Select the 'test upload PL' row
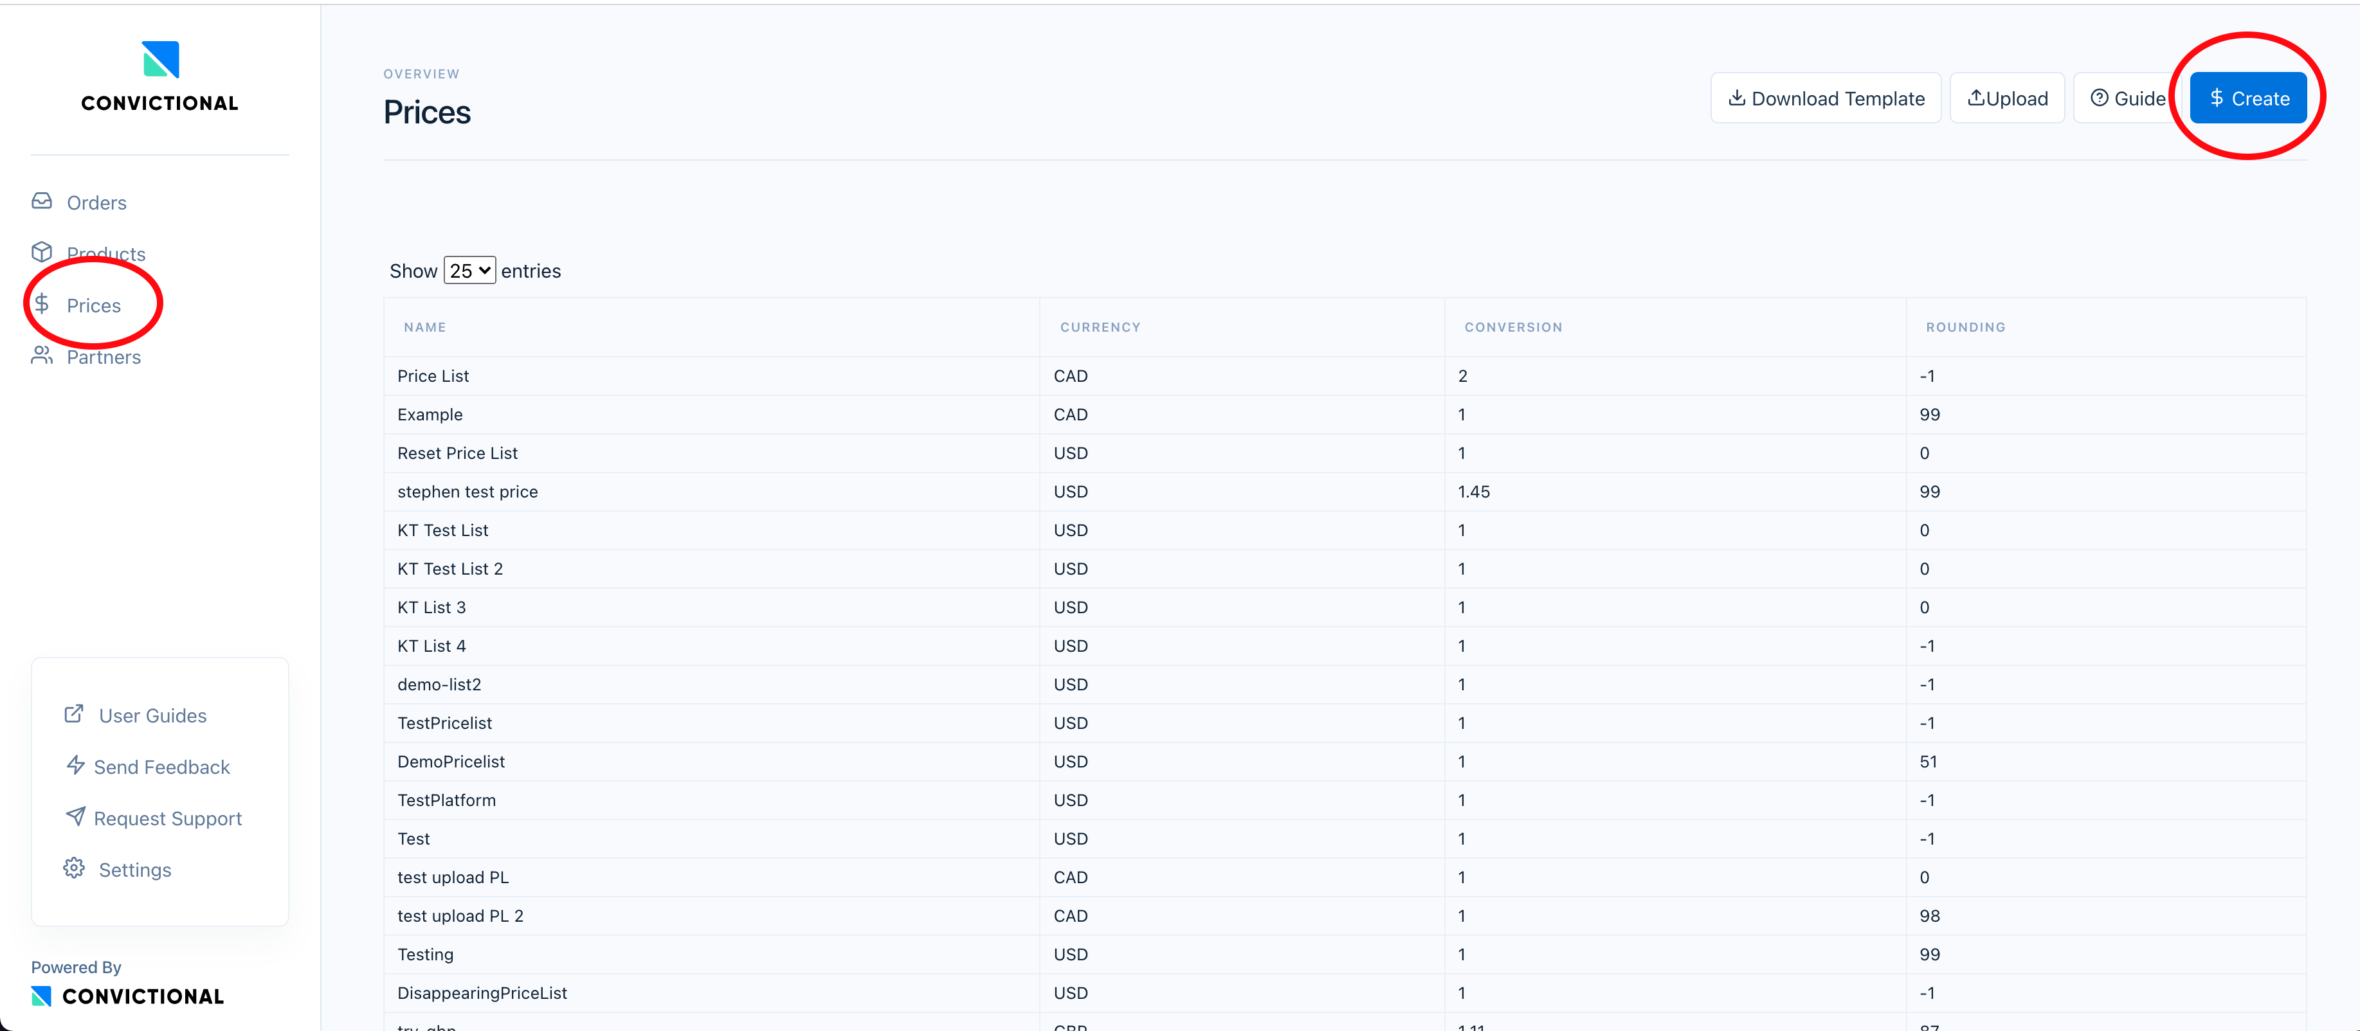 pyautogui.click(x=1345, y=877)
